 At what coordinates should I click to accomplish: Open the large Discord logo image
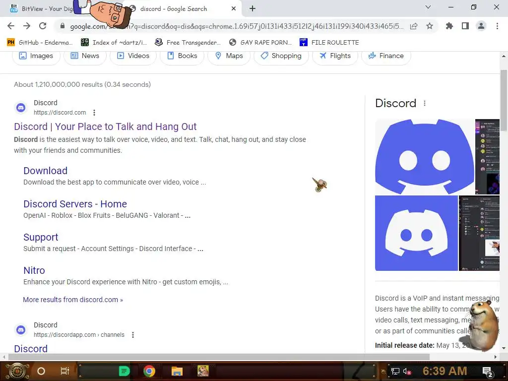[425, 157]
